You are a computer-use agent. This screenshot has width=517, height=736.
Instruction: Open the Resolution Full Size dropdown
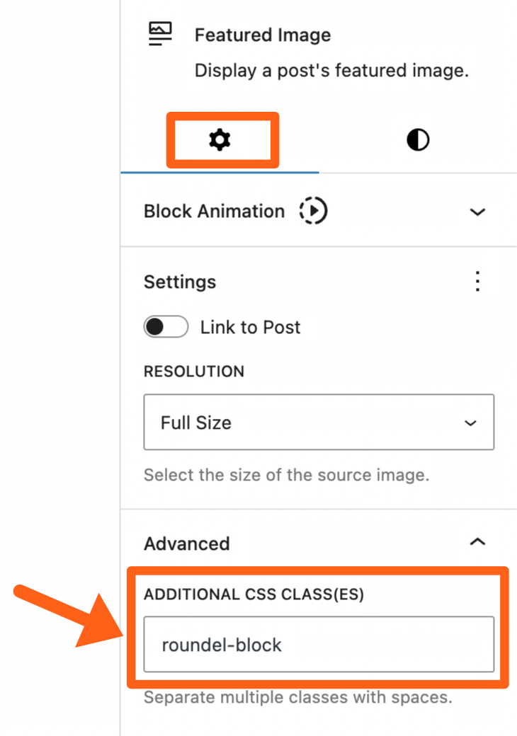[319, 422]
